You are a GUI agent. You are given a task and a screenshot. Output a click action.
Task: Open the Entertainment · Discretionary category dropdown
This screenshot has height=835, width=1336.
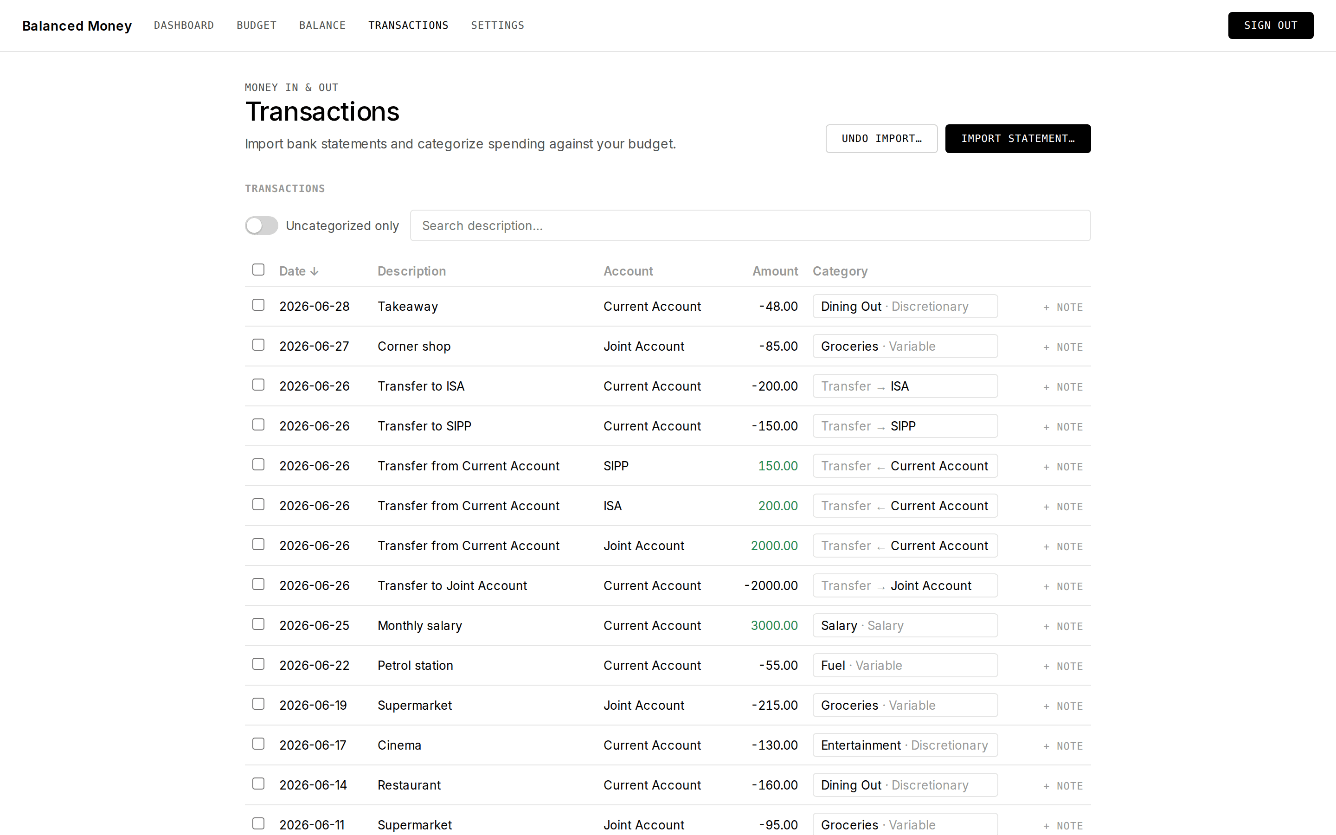(905, 745)
